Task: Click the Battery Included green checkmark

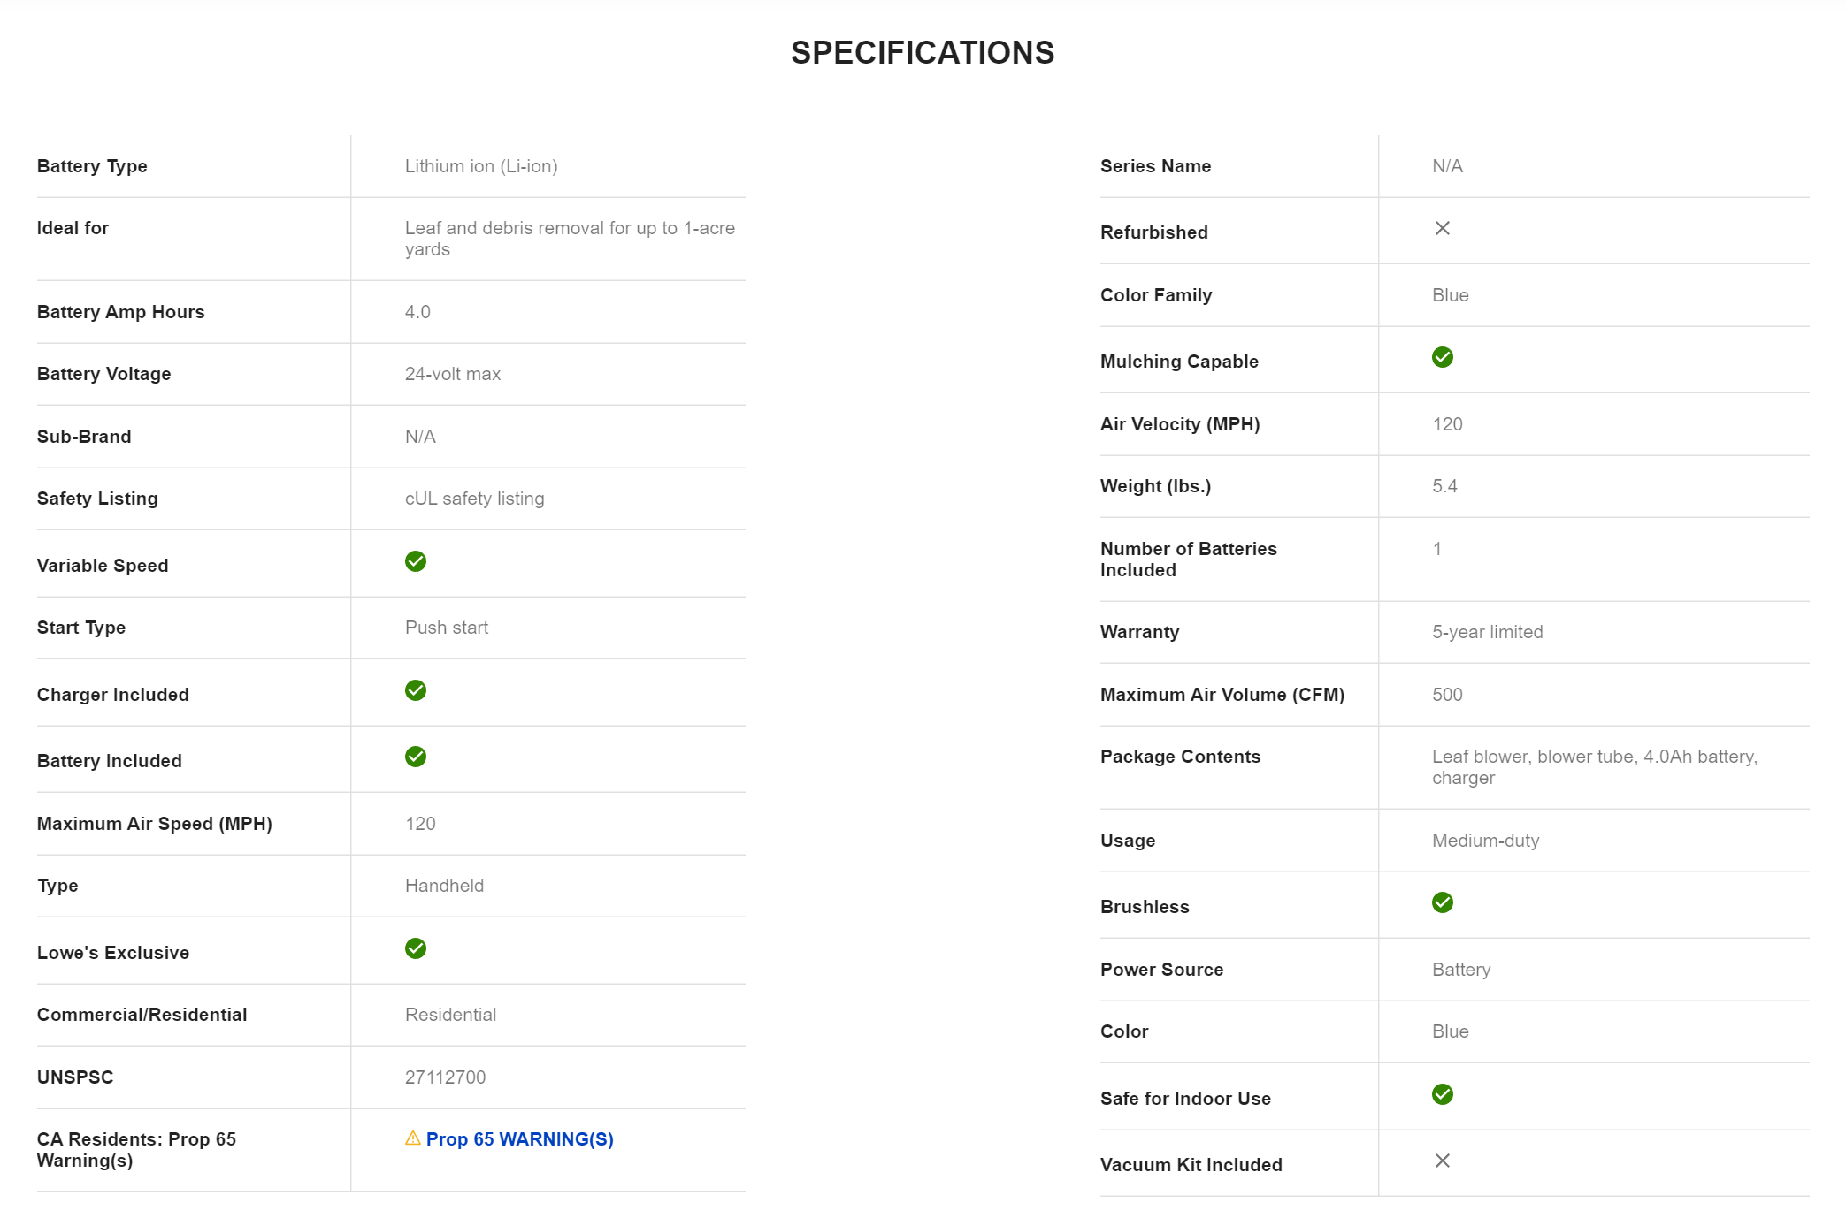Action: coord(416,757)
